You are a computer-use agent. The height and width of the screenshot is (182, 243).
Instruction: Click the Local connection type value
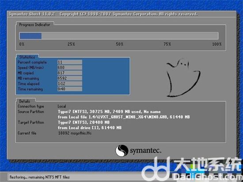point(62,106)
